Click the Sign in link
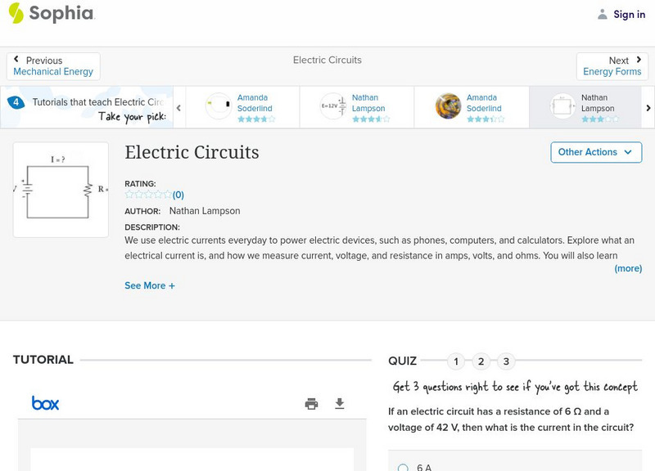This screenshot has height=471, width=655. pos(629,14)
